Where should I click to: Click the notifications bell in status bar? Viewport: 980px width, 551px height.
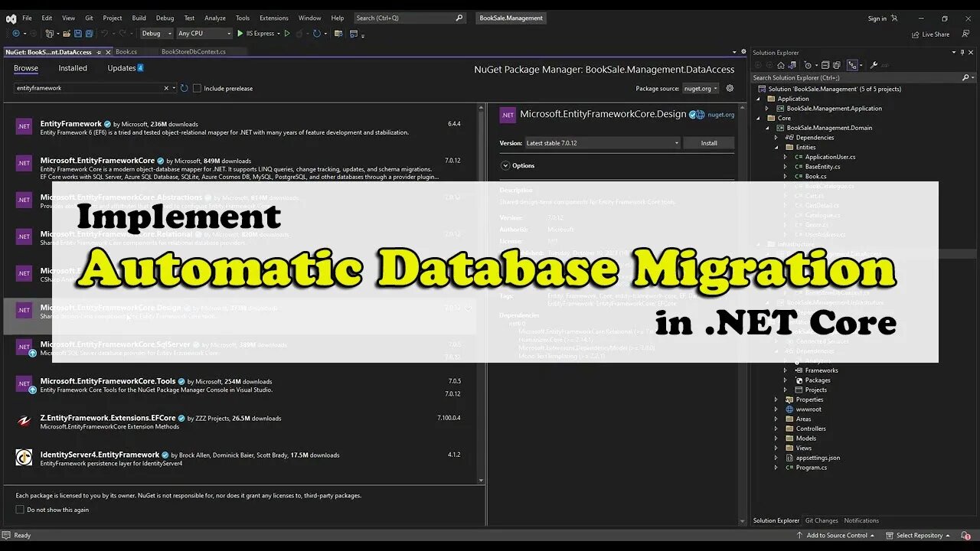[x=967, y=536]
